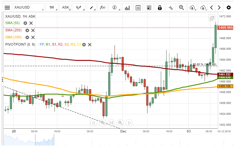Remove the SMA (55) indicator
235x146 pixels.
[31, 23]
